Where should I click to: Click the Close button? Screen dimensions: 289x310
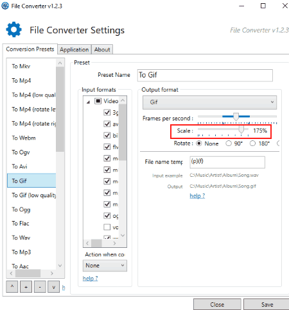[217, 304]
